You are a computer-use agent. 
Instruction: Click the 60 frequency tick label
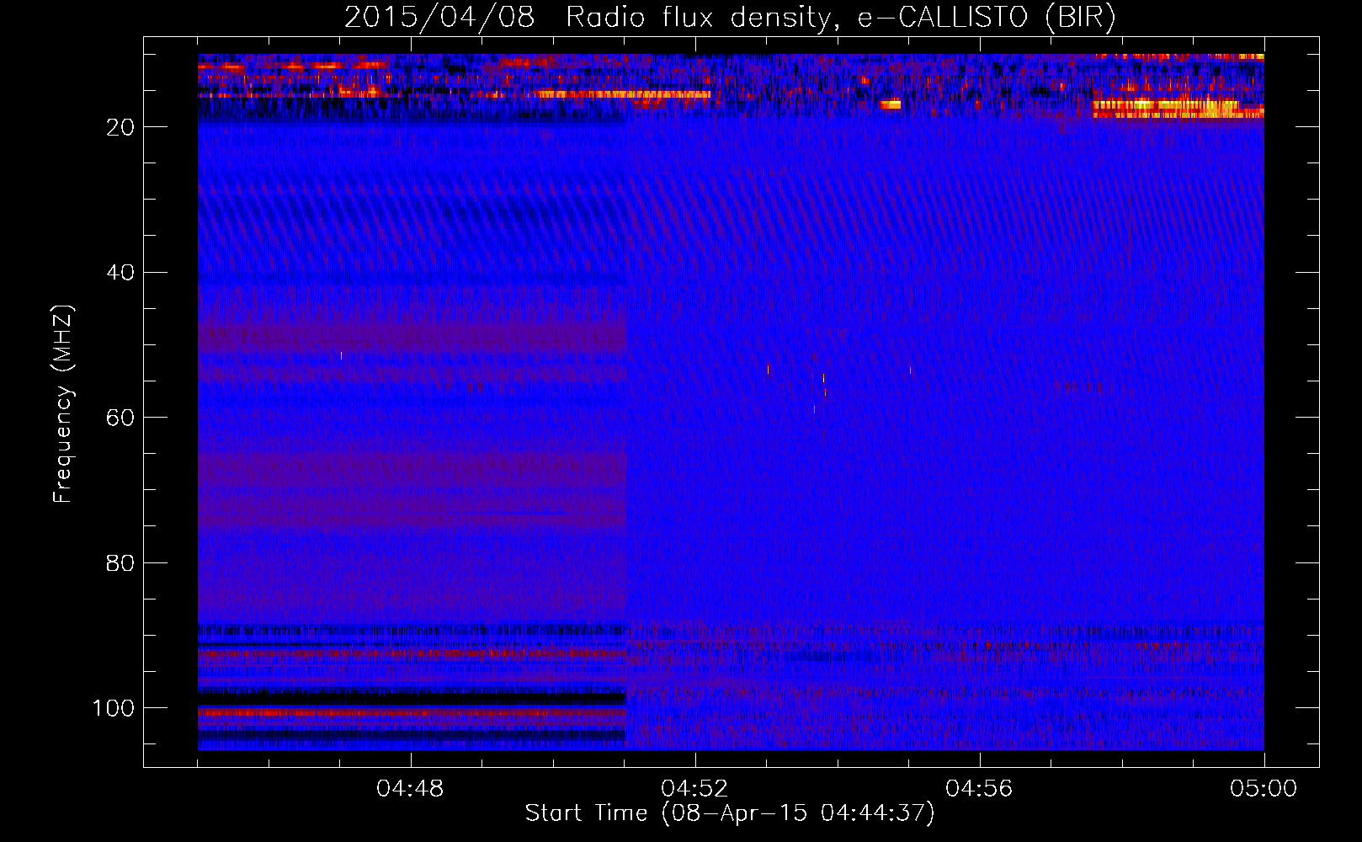point(120,418)
